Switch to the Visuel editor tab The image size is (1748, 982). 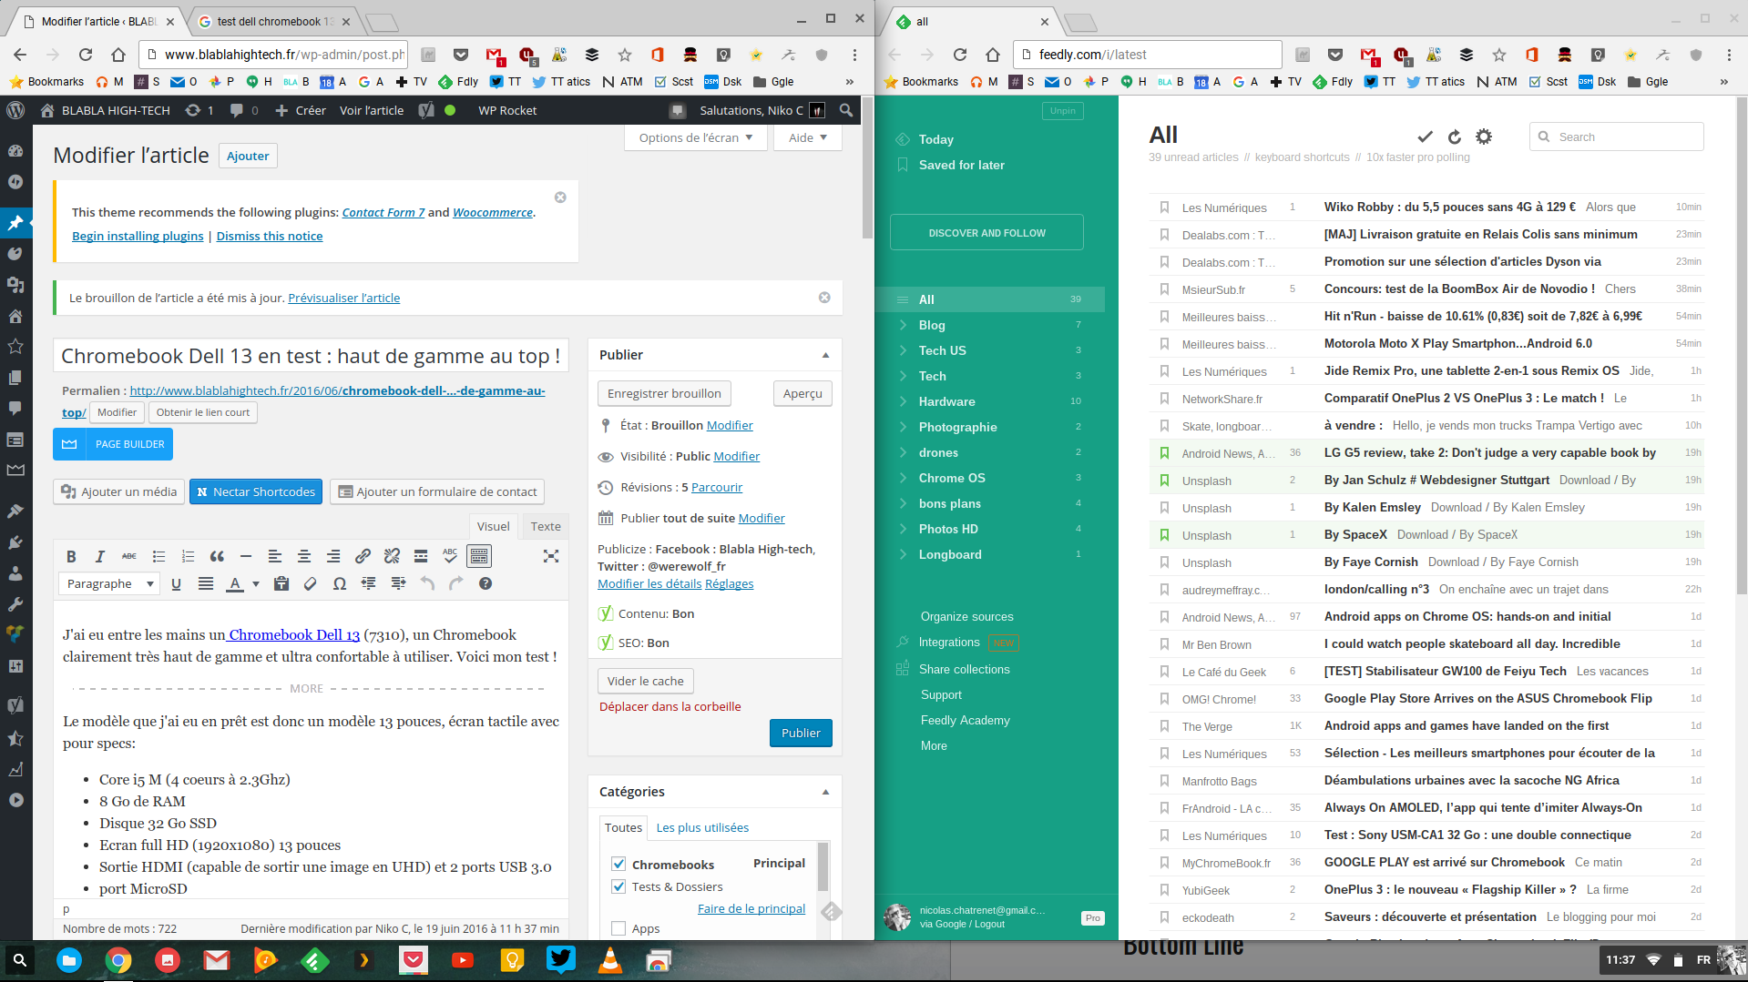[x=493, y=526]
